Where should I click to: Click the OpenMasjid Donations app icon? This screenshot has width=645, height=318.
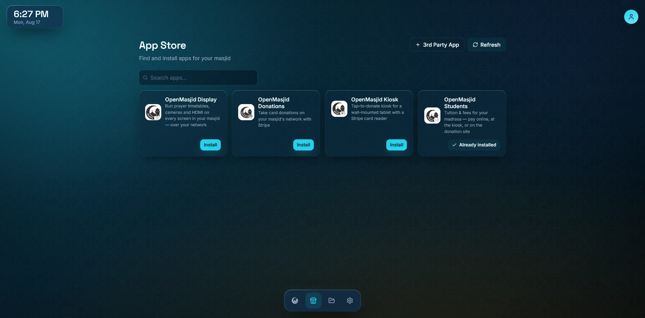click(246, 112)
